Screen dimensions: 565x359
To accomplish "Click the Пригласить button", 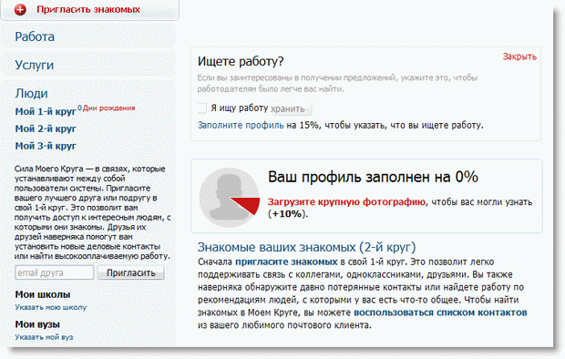I will (131, 272).
